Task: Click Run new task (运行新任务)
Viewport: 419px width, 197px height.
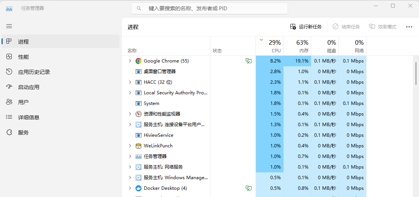Action: pos(306,27)
